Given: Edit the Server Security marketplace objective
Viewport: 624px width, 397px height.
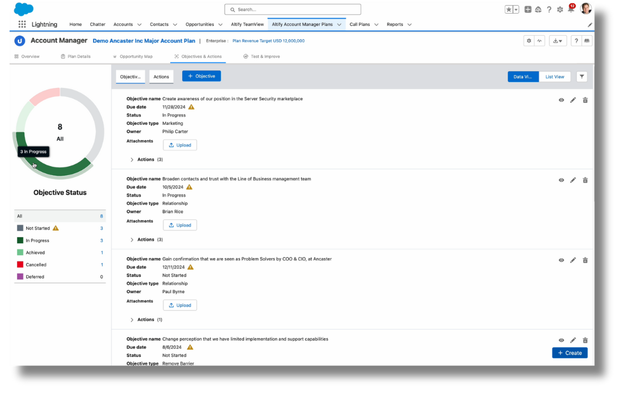Looking at the screenshot, I should click(573, 100).
